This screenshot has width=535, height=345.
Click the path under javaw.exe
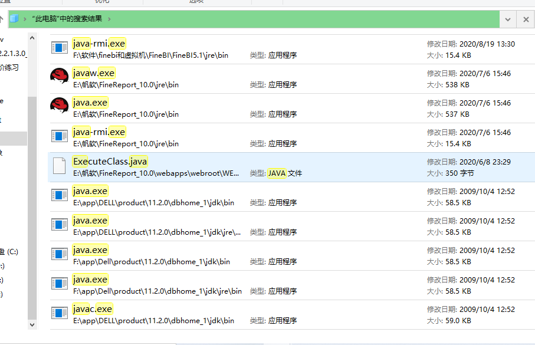click(126, 85)
